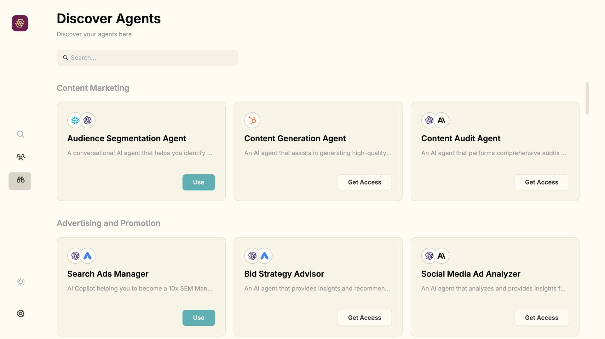The height and width of the screenshot is (339, 605).
Task: Click the Google Ads icon on Search Ads Manager
Action: tap(88, 256)
